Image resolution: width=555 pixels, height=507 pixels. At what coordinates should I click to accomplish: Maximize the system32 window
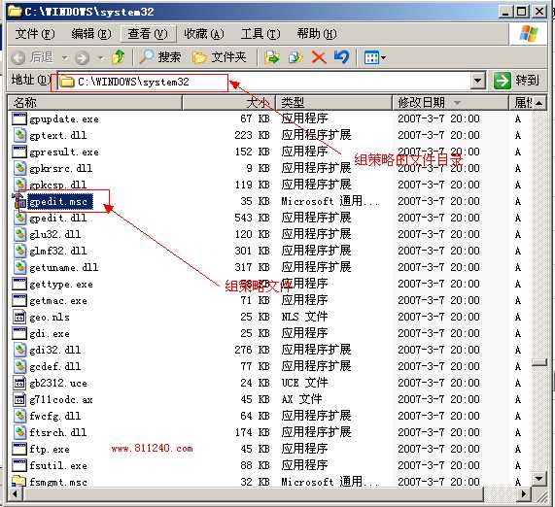tap(522, 12)
